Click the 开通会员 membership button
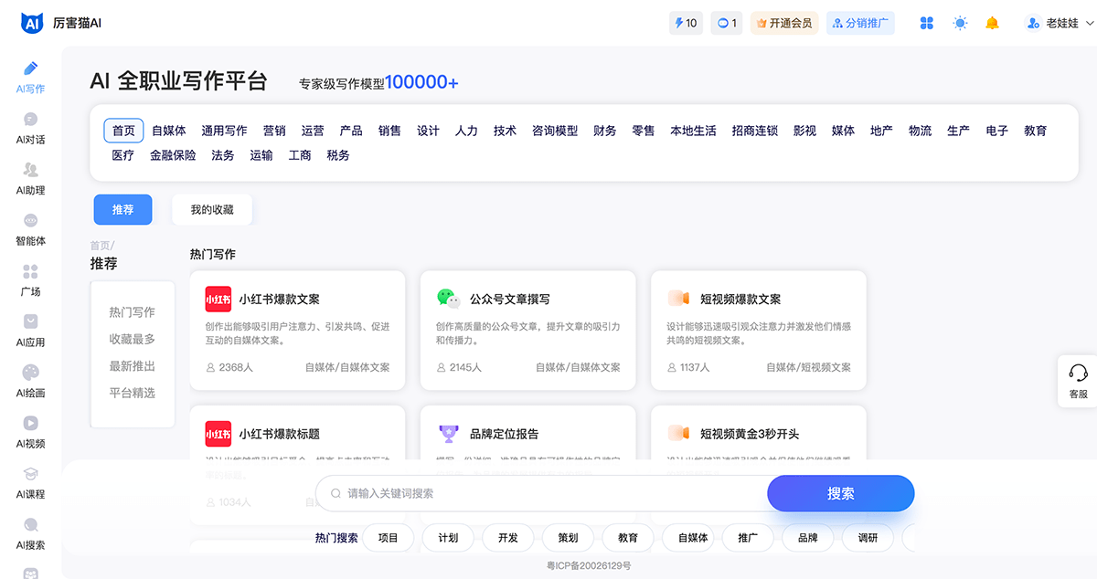 [783, 23]
